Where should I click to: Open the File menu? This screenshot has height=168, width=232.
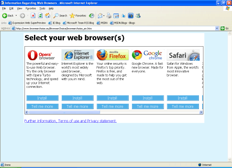[x=4, y=9]
